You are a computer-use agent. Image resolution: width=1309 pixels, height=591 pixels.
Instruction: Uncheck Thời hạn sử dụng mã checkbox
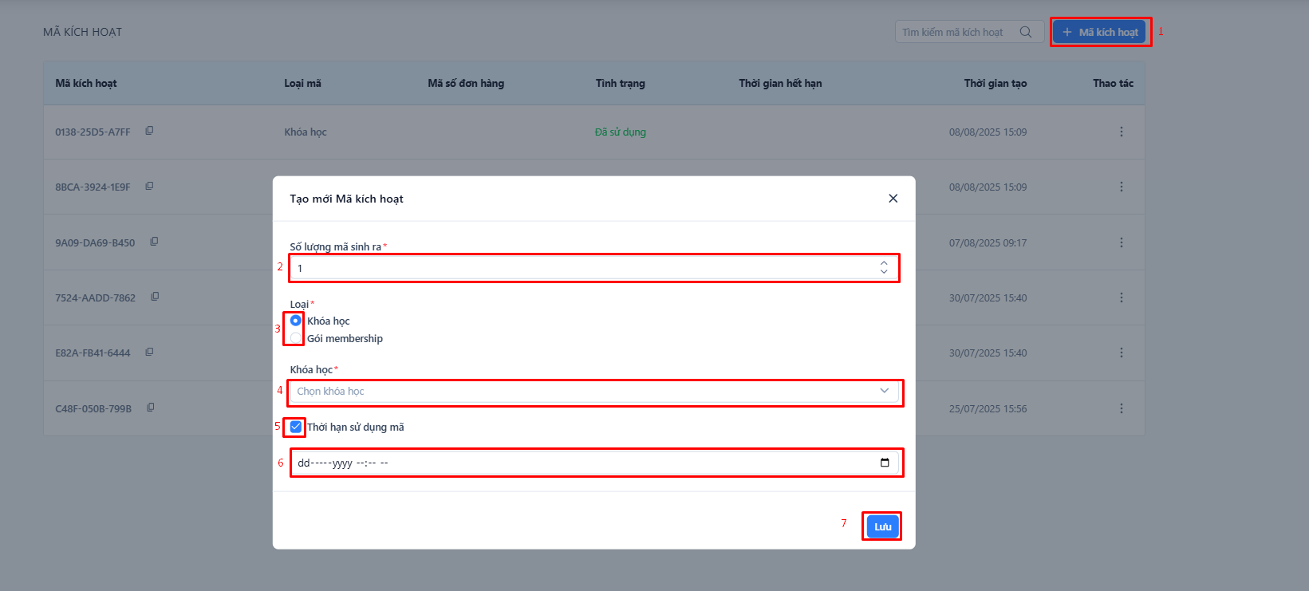point(296,427)
